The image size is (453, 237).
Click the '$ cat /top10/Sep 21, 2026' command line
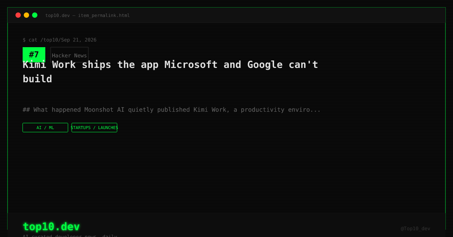60,40
